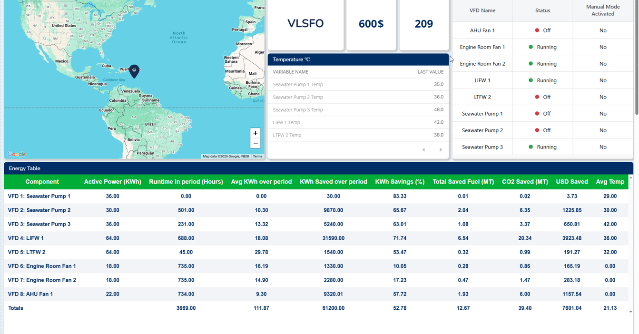Click the Energy Table scroll down arrow

pyautogui.click(x=631, y=312)
